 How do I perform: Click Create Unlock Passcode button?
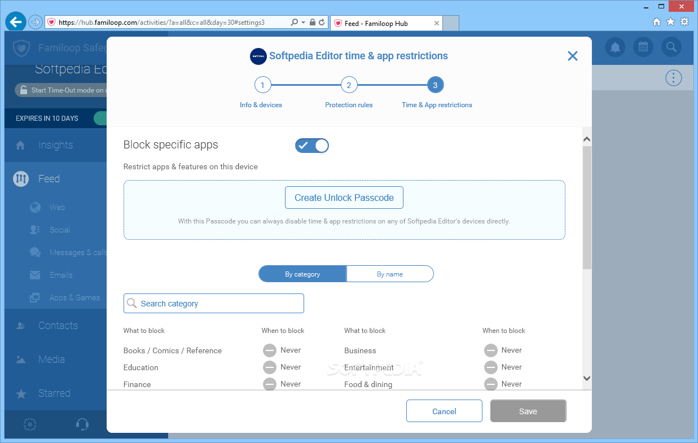(344, 198)
